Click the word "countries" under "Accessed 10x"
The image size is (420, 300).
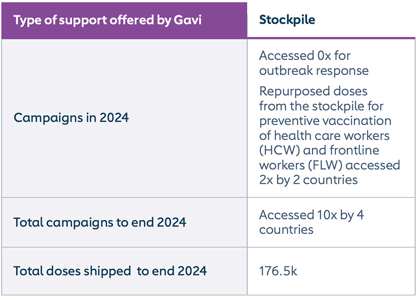286,230
